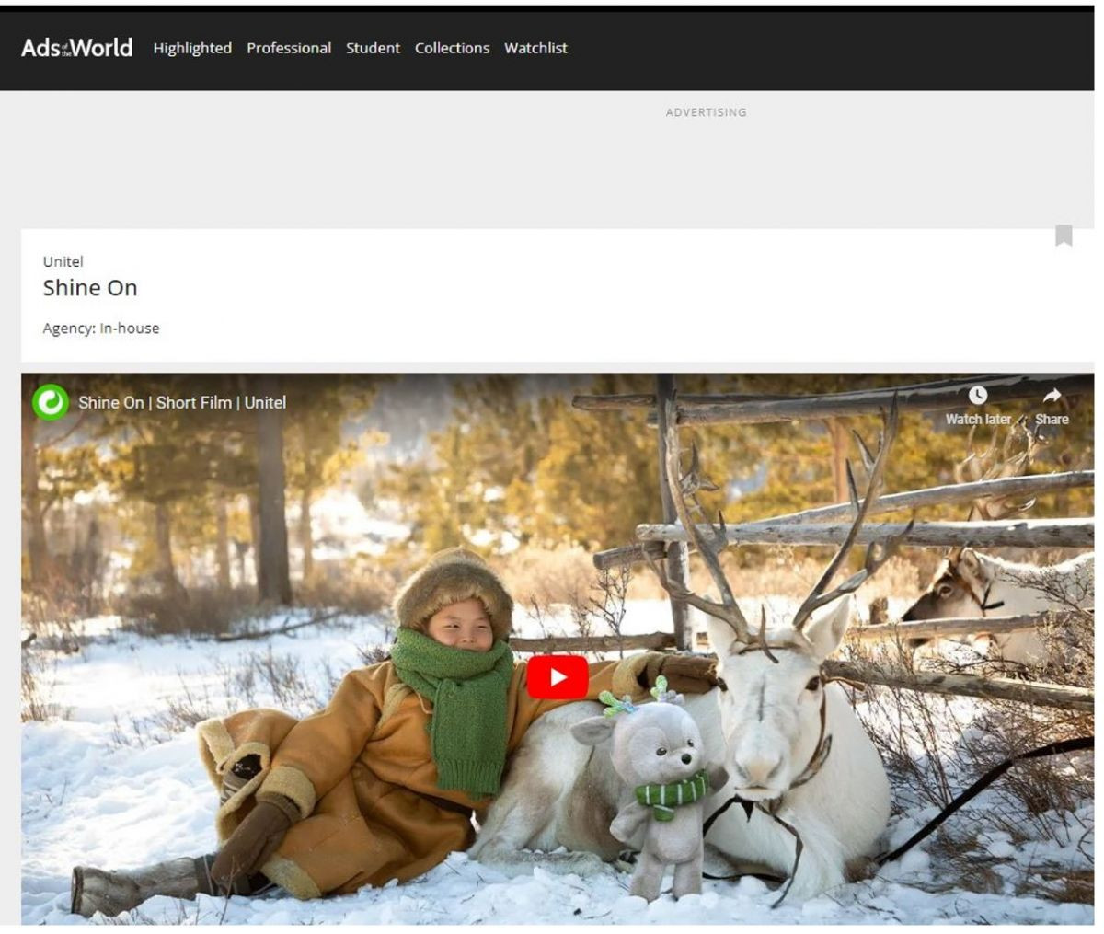This screenshot has height=934, width=1104.
Task: Click the Unitel channel avatar icon
Action: pyautogui.click(x=51, y=402)
